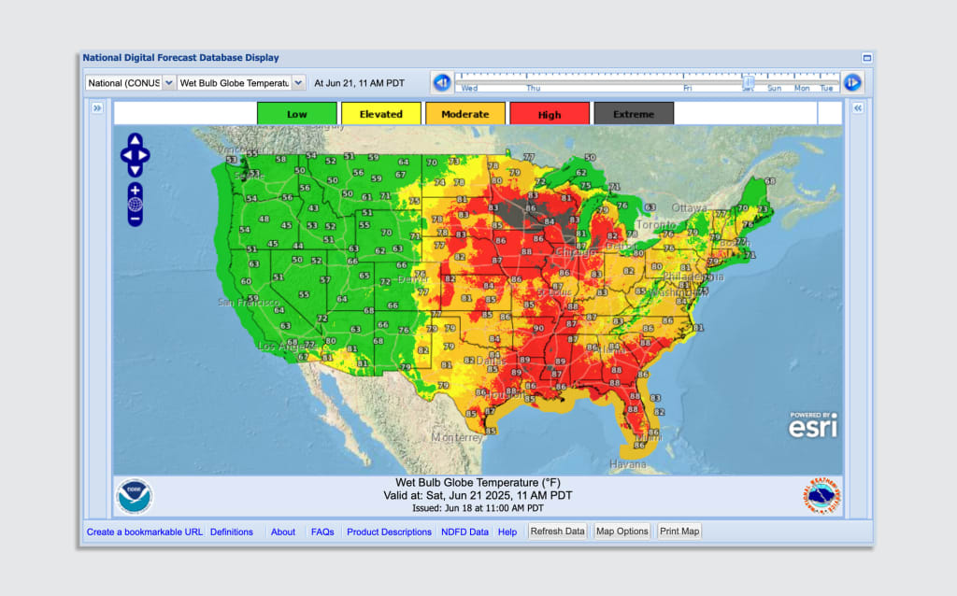Step the forecast time forward
Screen dimensions: 957x596
[852, 82]
